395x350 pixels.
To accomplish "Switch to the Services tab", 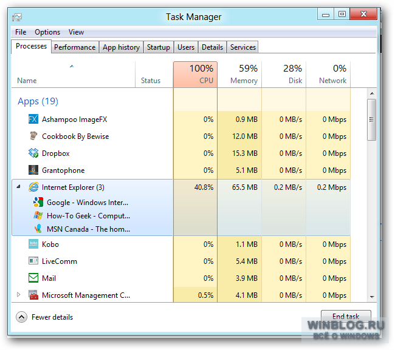I will click(243, 47).
